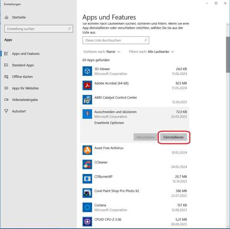Click the Standard-Apps sidebar icon
The height and width of the screenshot is (229, 230).
click(6, 65)
